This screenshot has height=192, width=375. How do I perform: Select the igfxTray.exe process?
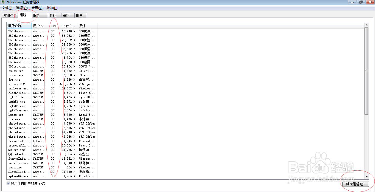click(x=52, y=110)
